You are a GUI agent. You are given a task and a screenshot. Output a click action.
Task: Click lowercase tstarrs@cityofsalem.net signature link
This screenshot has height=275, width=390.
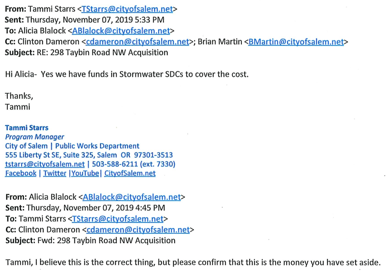pos(45,164)
